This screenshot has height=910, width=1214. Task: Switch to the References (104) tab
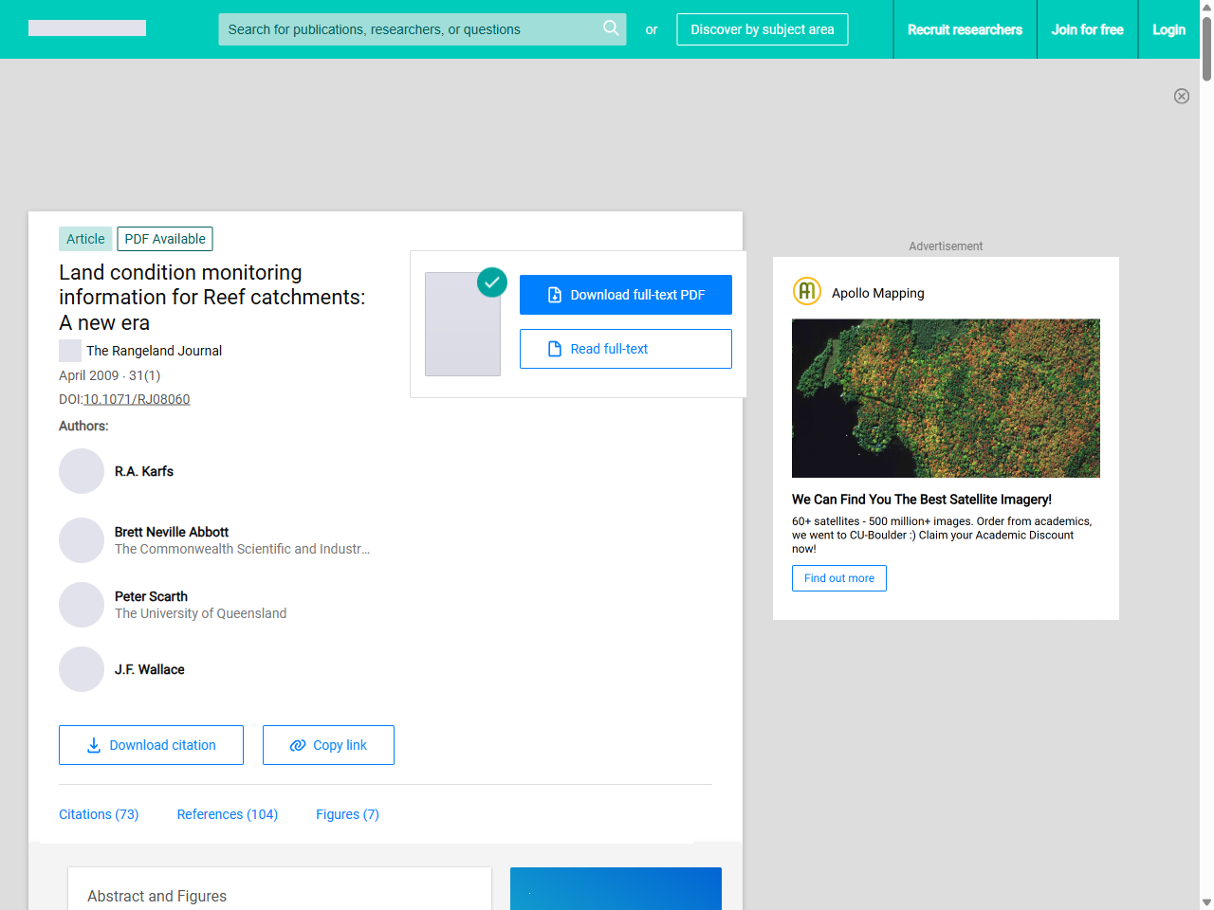point(228,814)
